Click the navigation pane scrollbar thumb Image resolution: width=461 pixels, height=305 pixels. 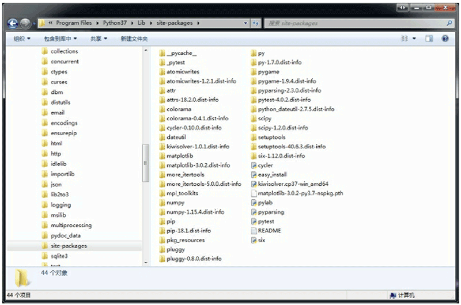[x=146, y=163]
